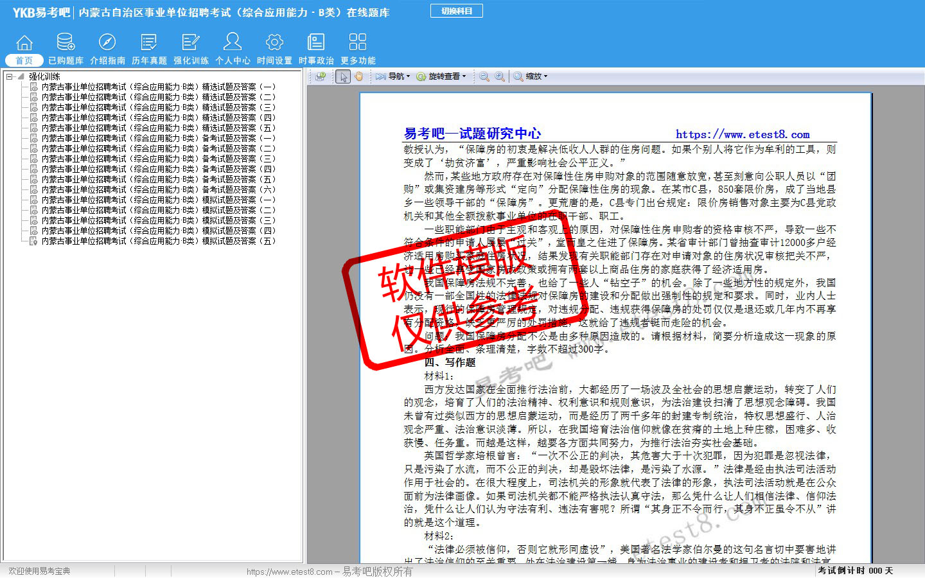This screenshot has height=578, width=925.
Task: Collapse the 强化训练 tree node
Action: point(10,76)
